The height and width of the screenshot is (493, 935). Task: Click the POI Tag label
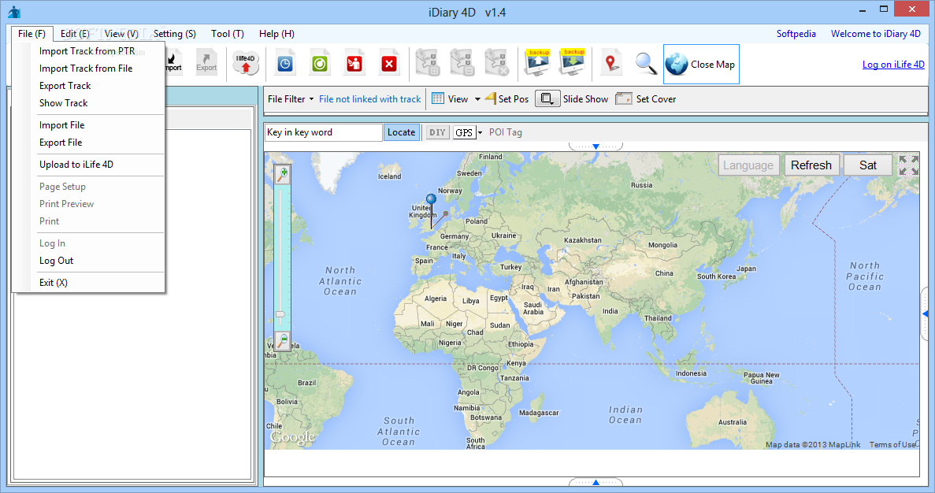point(506,132)
